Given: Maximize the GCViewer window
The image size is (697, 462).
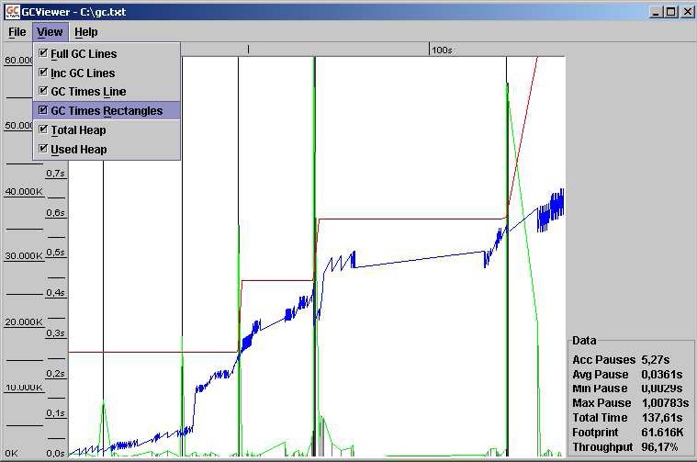Looking at the screenshot, I should point(670,12).
